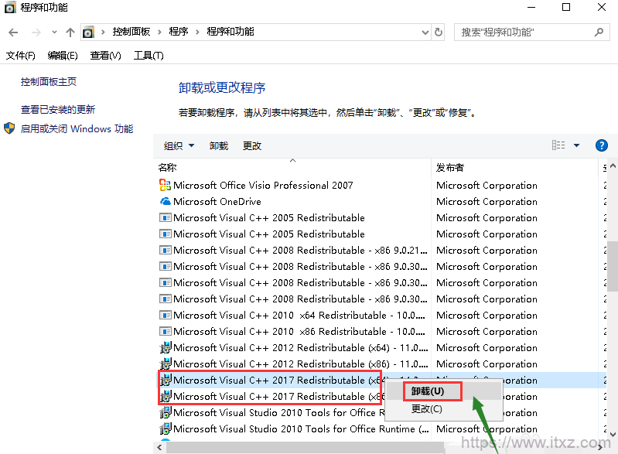Open the 工具(T) menu
This screenshot has width=618, height=454.
tap(149, 56)
